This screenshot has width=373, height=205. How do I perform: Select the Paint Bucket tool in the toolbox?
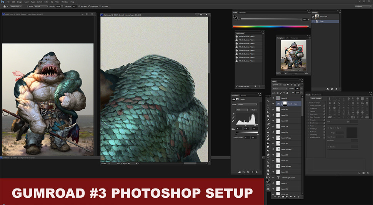[268, 143]
